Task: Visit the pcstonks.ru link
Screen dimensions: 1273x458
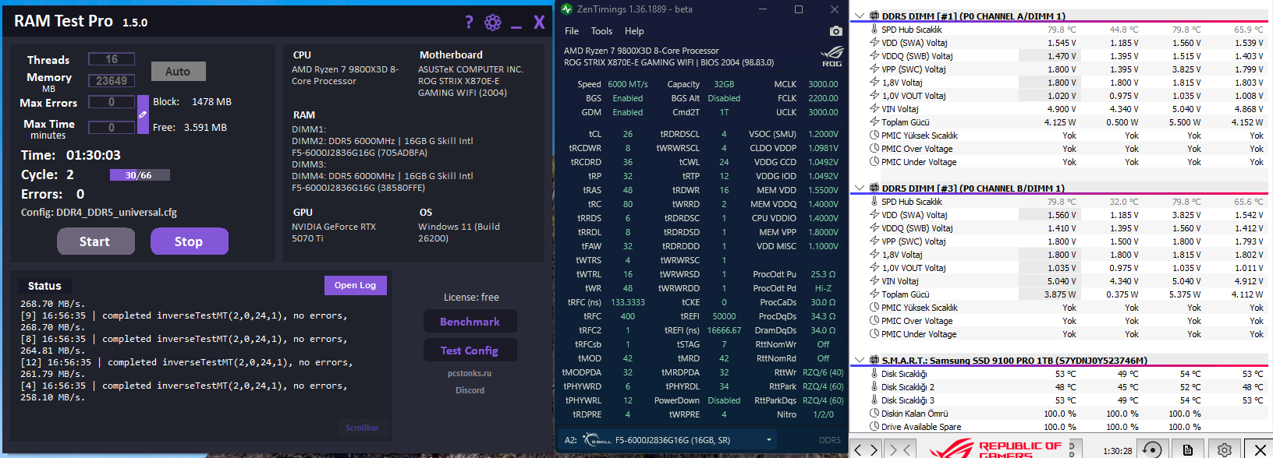Action: coord(470,373)
